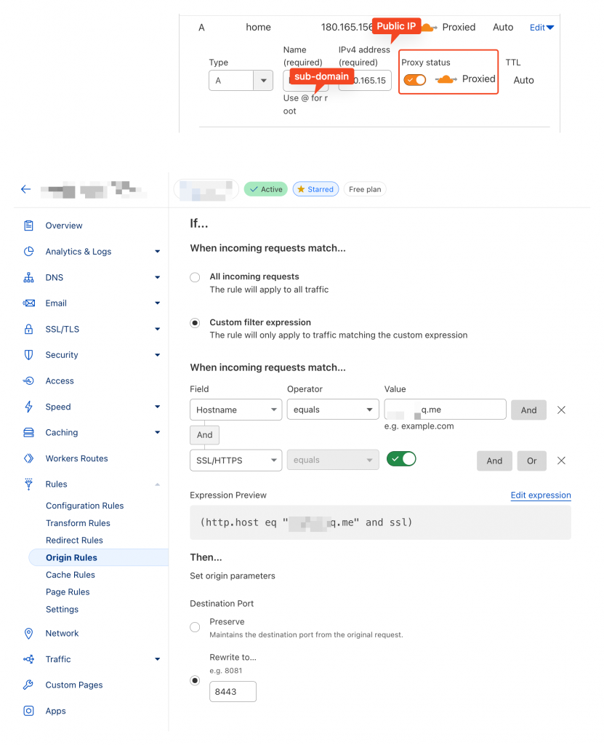Click the Overview clipboard icon
604x745 pixels.
tap(28, 226)
